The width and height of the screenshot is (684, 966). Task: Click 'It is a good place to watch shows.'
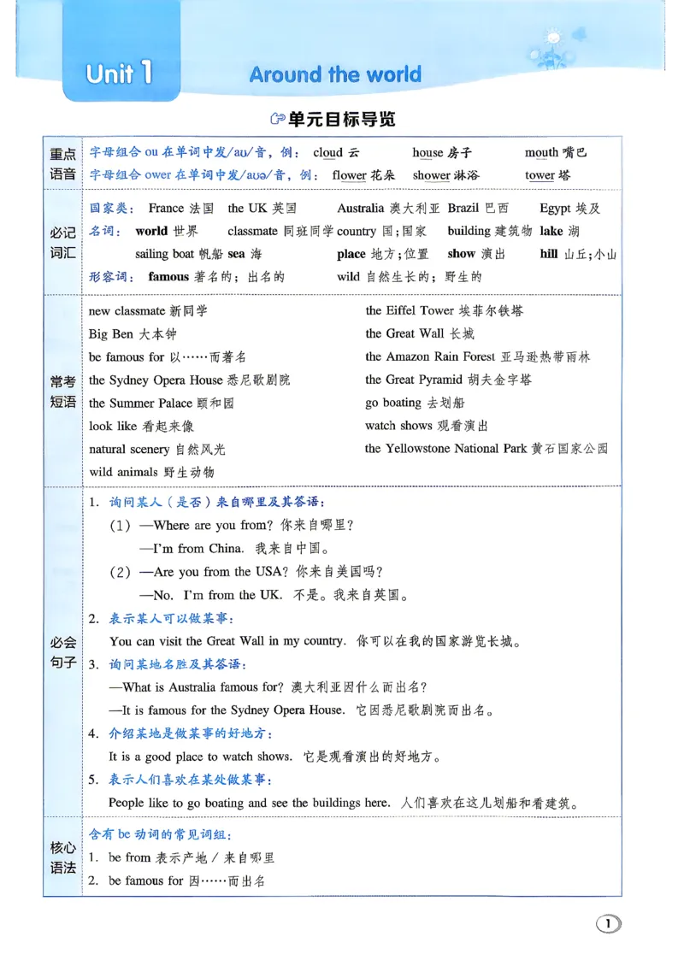click(200, 757)
